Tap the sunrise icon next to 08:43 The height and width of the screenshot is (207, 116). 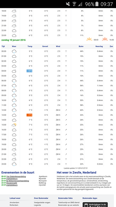pyautogui.click(x=89, y=39)
